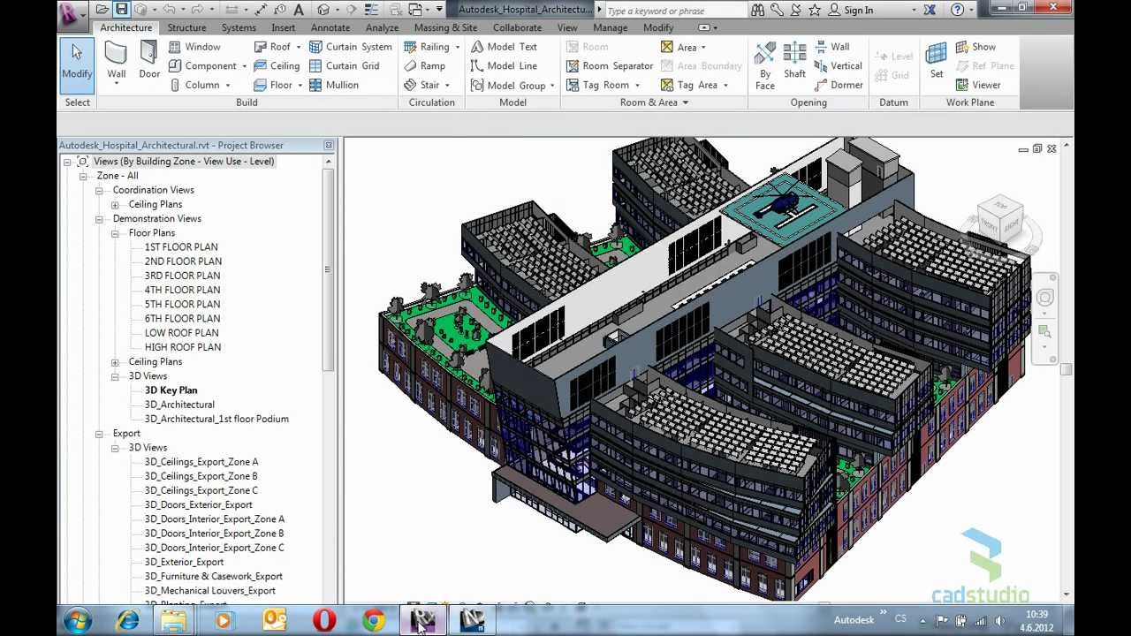Collapse the Floor Plans tree node
Screen dimensions: 1131x636
[x=115, y=233]
